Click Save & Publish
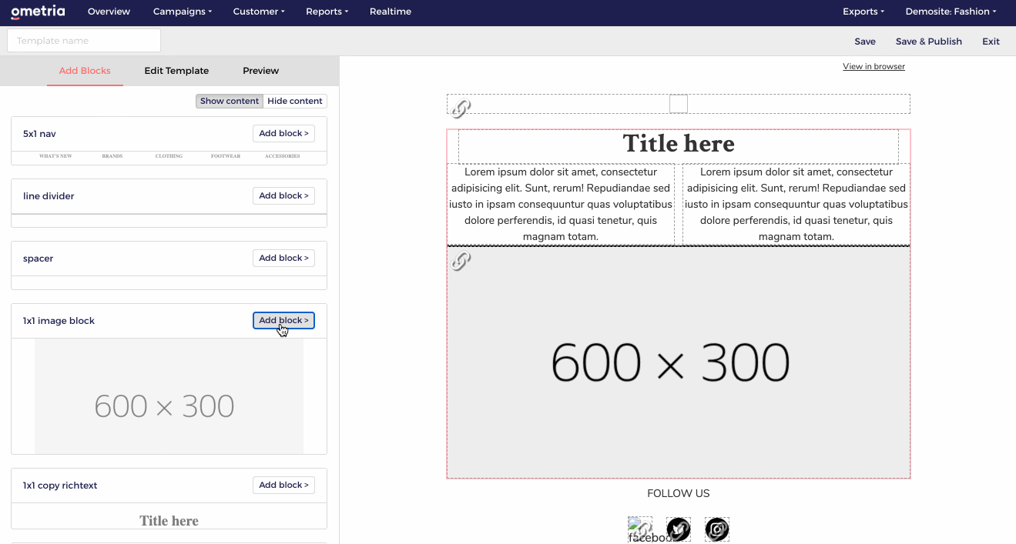The width and height of the screenshot is (1016, 544). pyautogui.click(x=929, y=42)
